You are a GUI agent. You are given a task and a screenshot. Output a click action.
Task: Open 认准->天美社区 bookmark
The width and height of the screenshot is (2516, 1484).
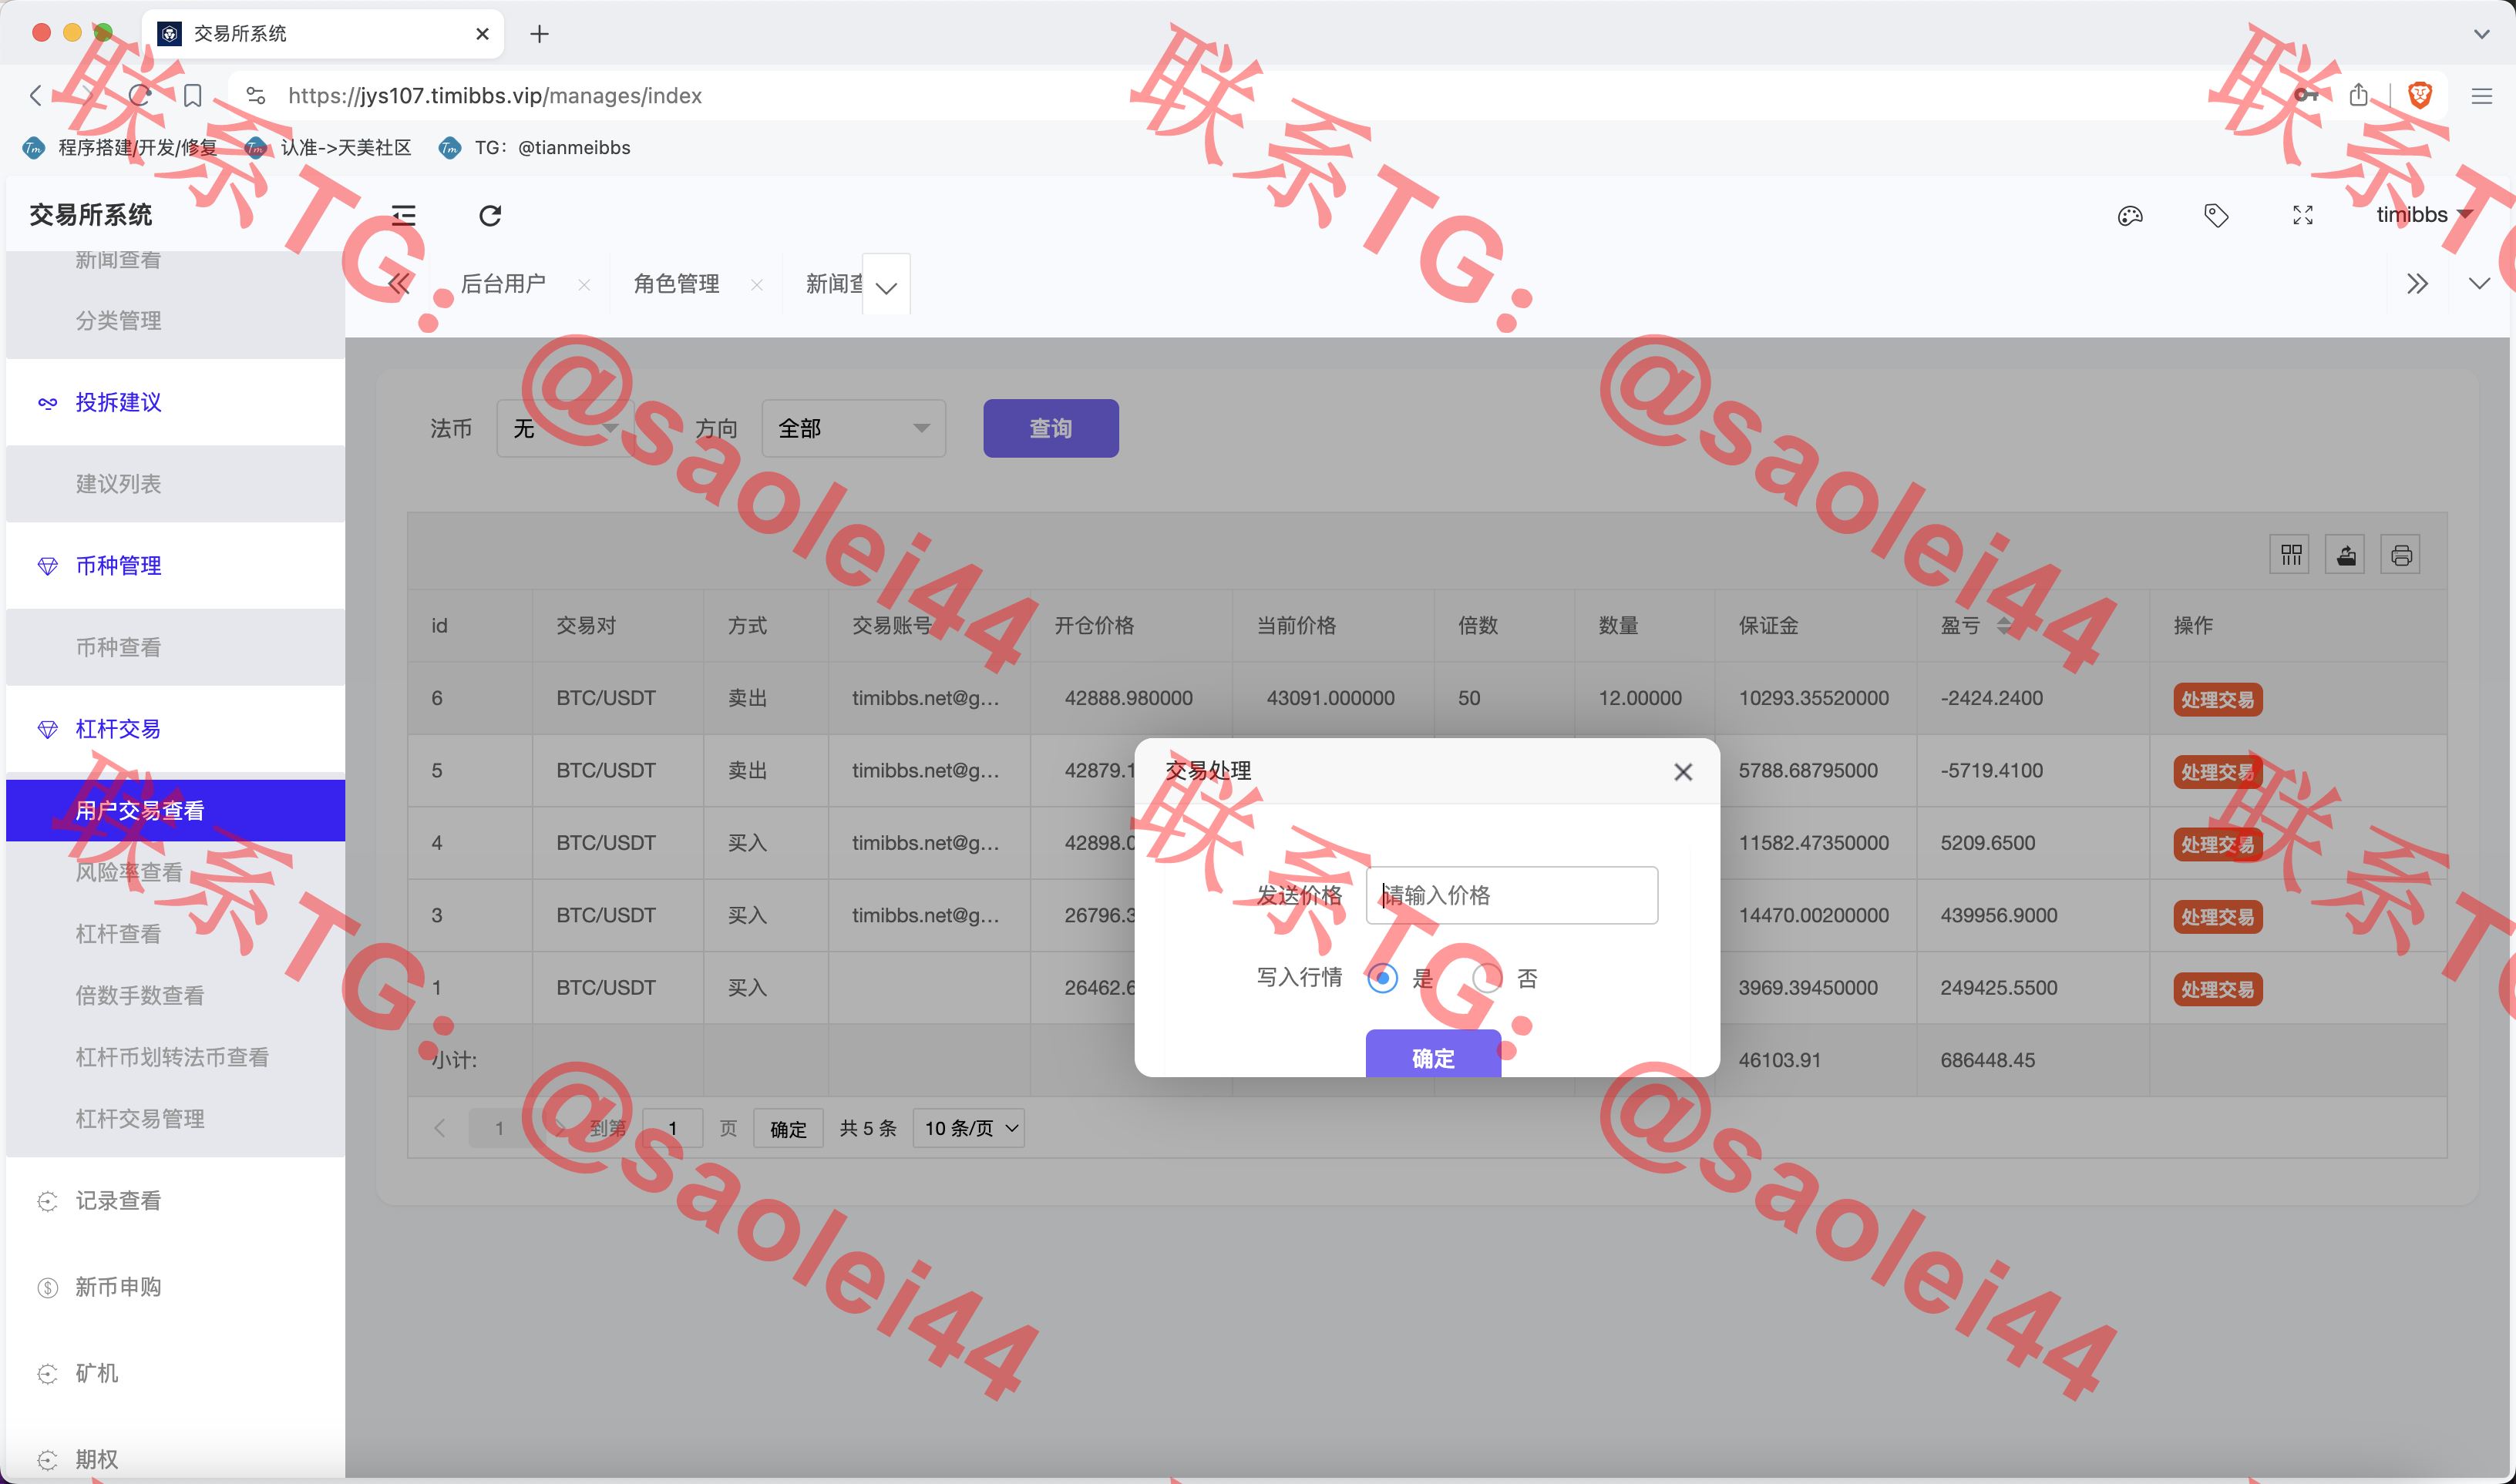[329, 148]
